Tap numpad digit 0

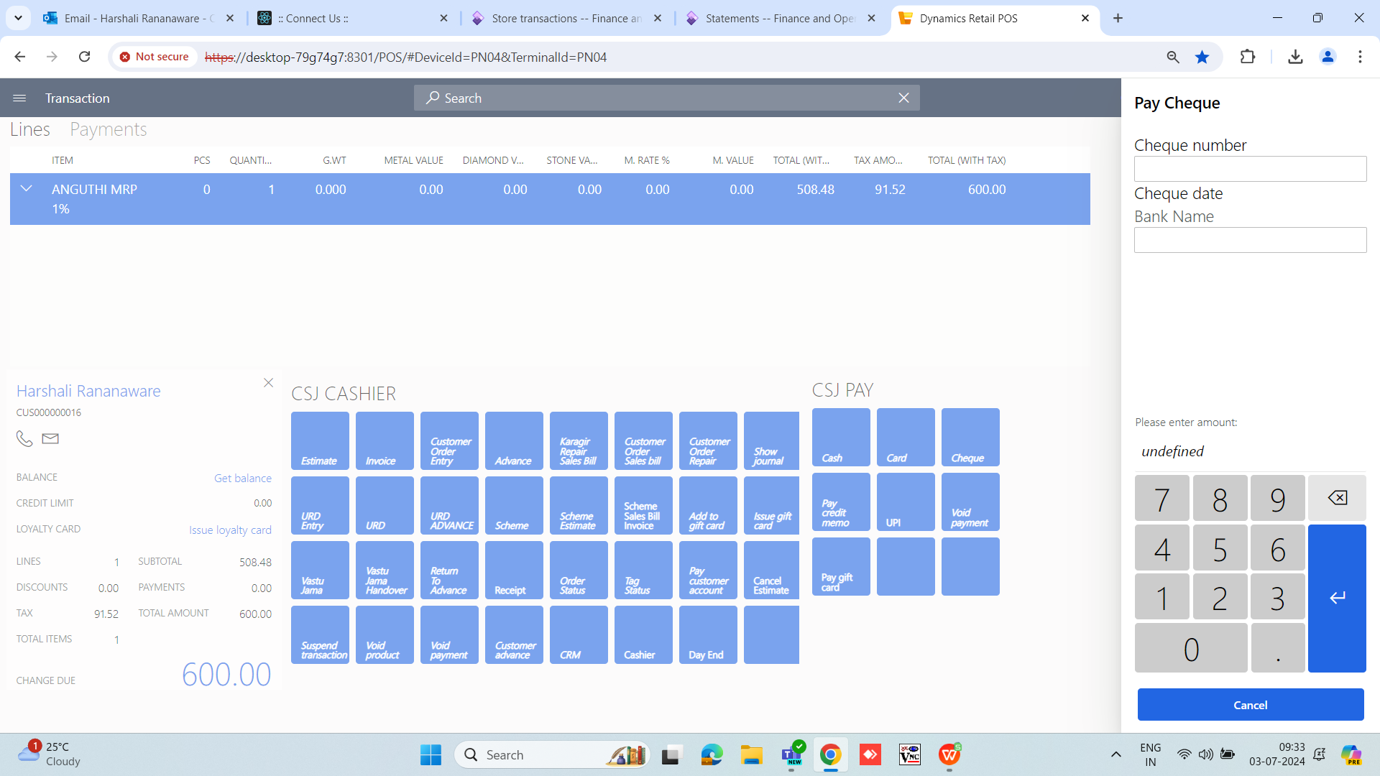click(x=1191, y=648)
